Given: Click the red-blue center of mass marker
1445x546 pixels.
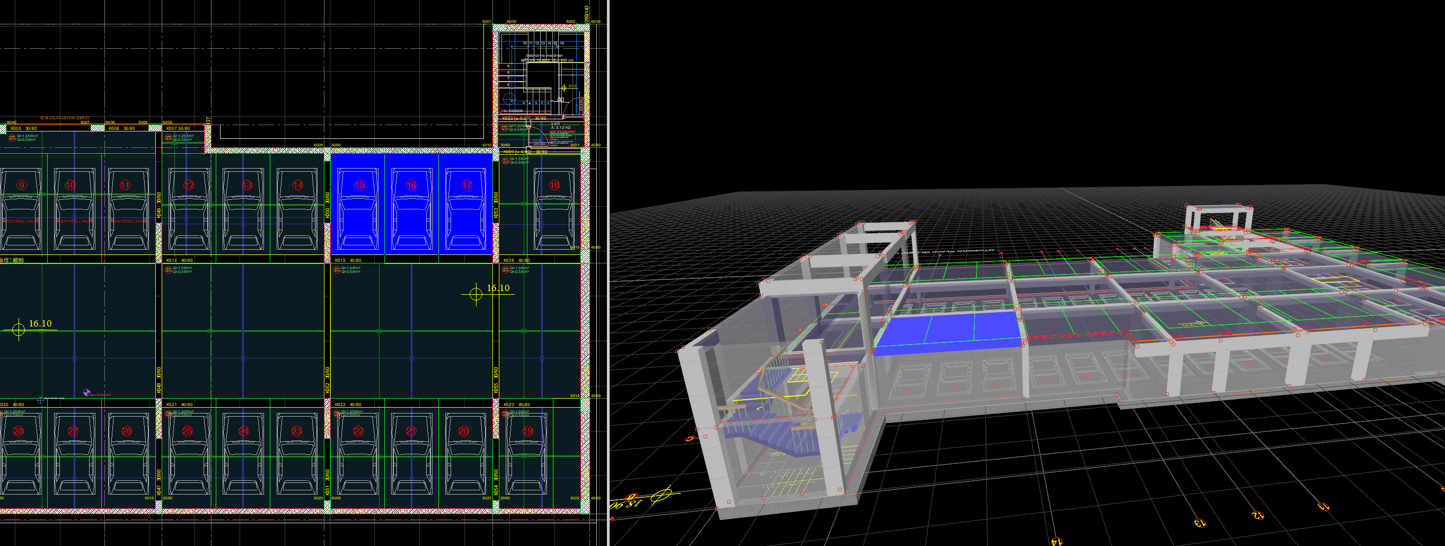Looking at the screenshot, I should click(x=87, y=393).
